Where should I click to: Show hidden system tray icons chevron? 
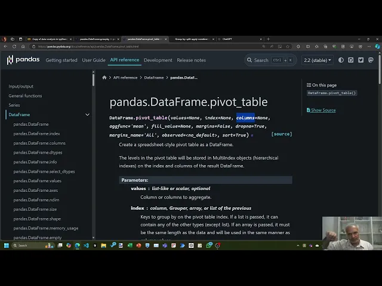tap(298, 245)
